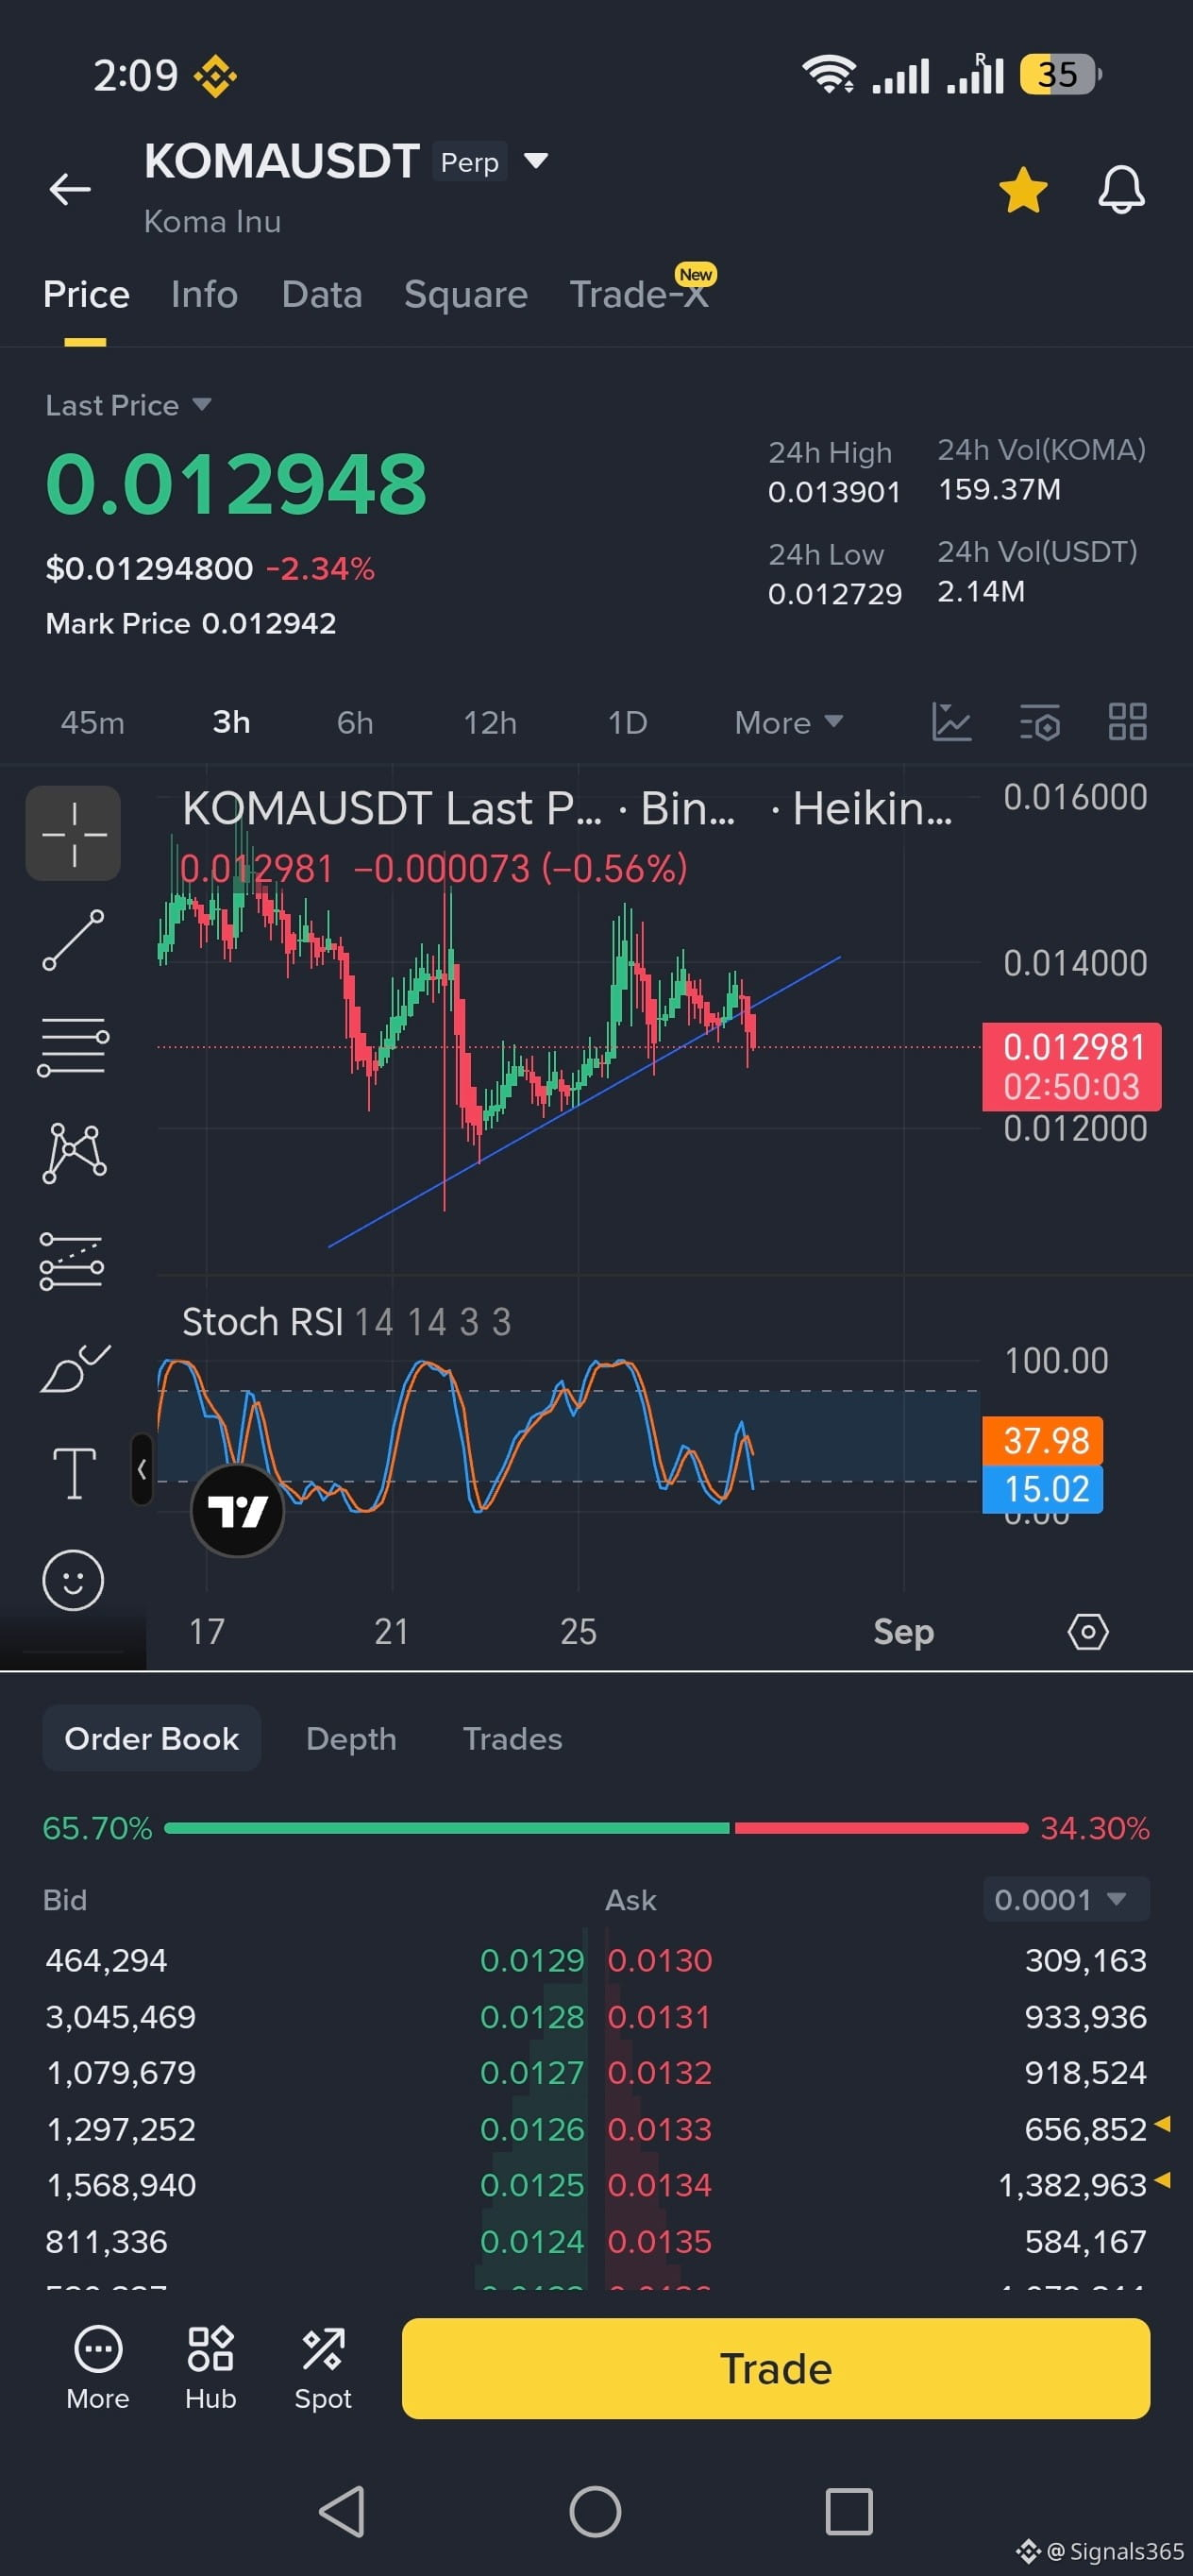Open the Trade-X tab
This screenshot has width=1193, height=2576.
click(x=640, y=294)
